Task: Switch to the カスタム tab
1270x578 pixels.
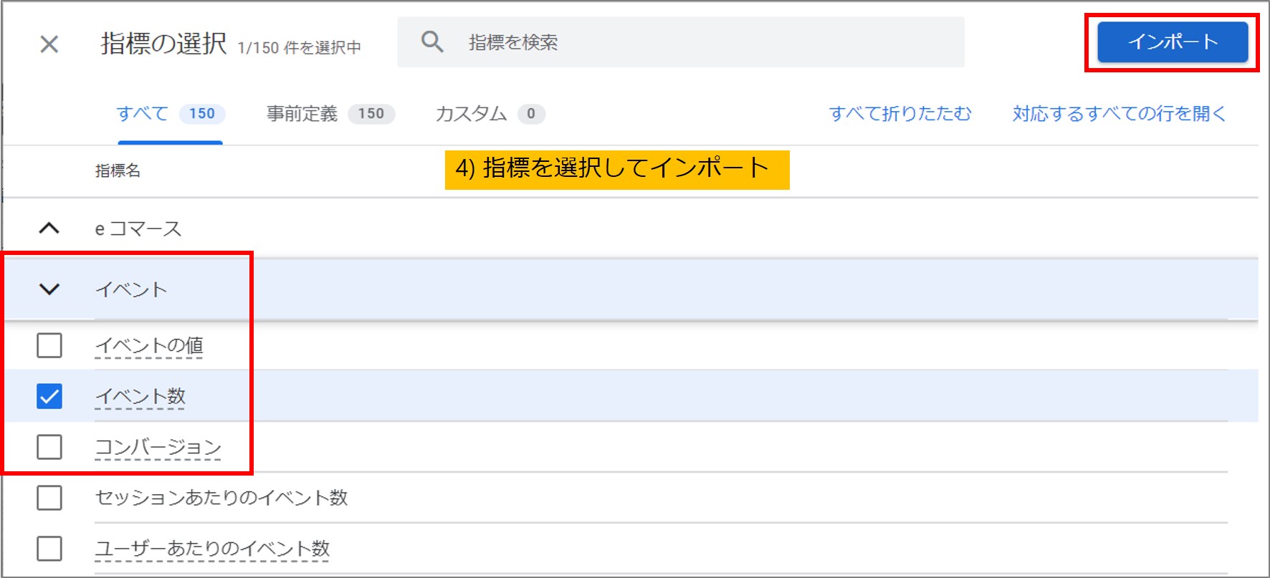Action: (x=490, y=113)
